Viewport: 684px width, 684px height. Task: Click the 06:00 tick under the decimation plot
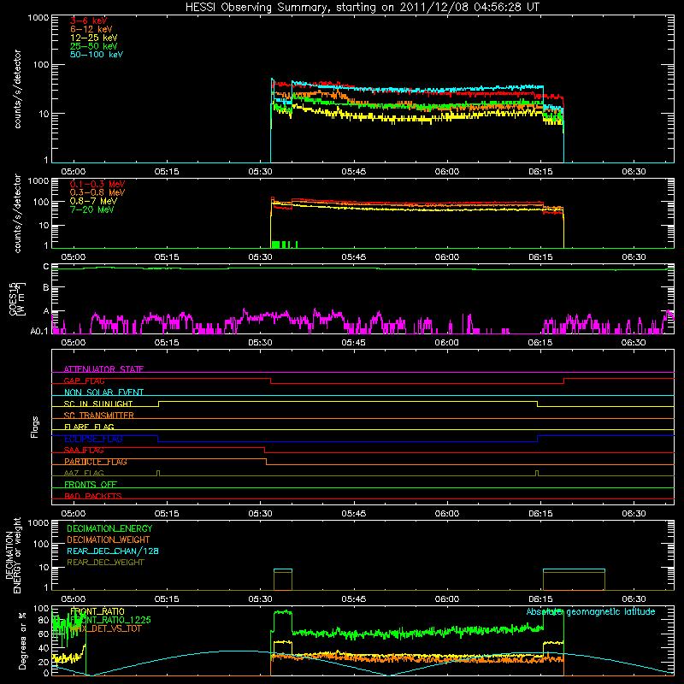(447, 599)
